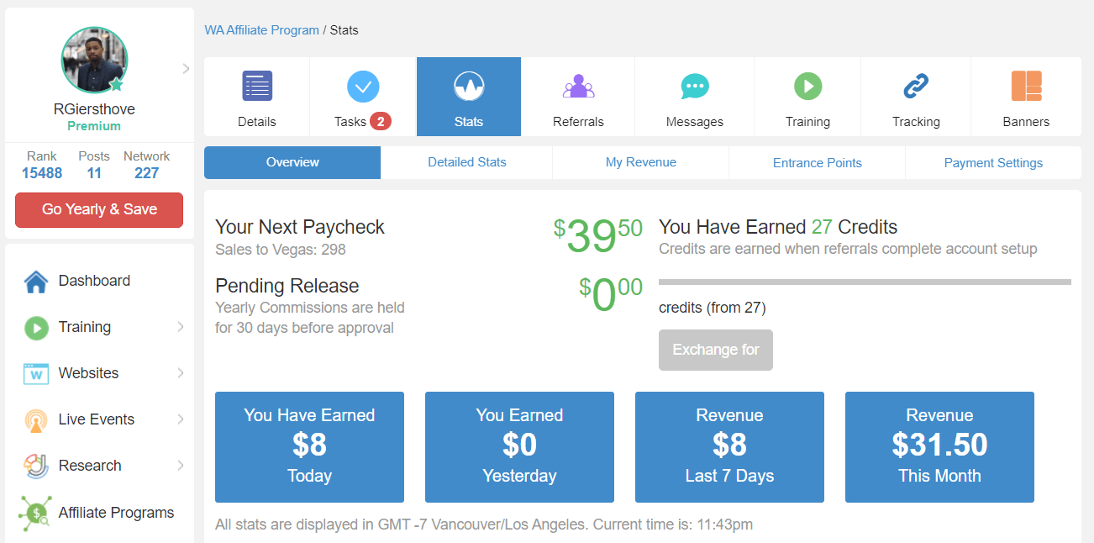Click the Pending Release heading
This screenshot has width=1094, height=543.
(287, 286)
